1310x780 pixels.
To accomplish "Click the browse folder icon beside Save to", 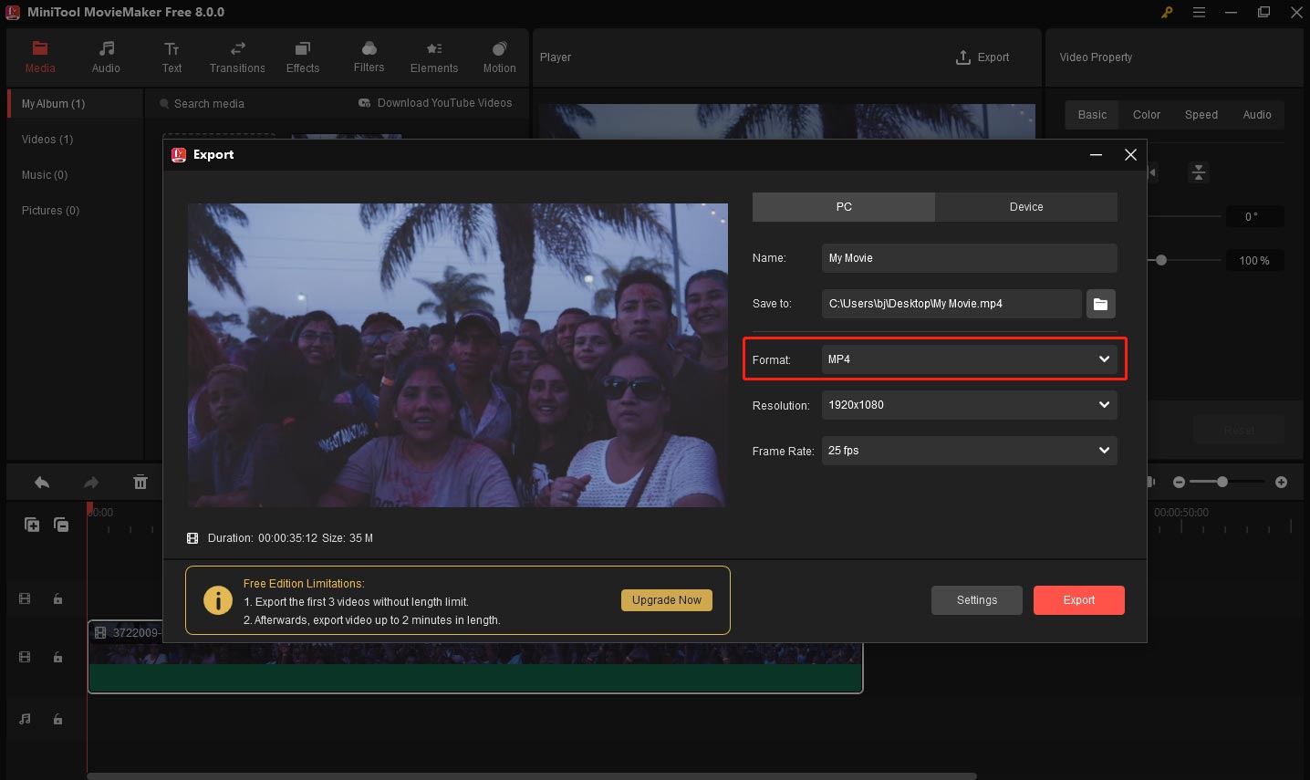I will point(1101,304).
